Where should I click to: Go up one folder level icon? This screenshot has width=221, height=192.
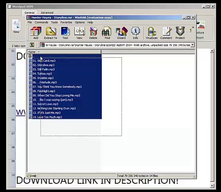tap(32, 45)
